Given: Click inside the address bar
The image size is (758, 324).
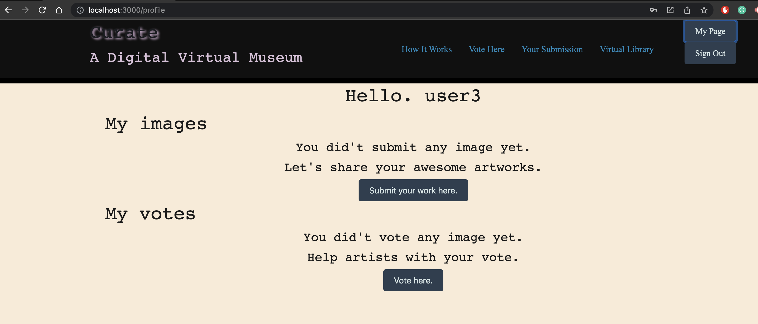Looking at the screenshot, I should tap(206, 10).
